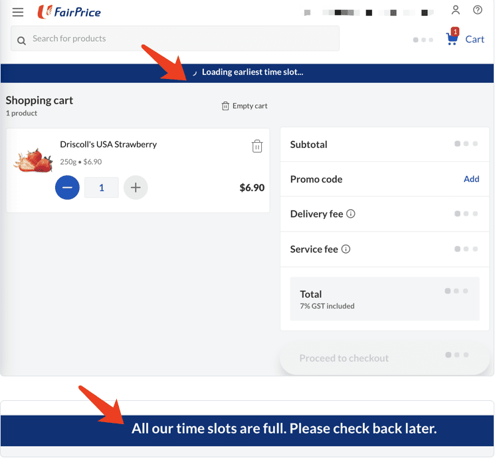
Task: Open the help question mark icon
Action: click(x=478, y=10)
